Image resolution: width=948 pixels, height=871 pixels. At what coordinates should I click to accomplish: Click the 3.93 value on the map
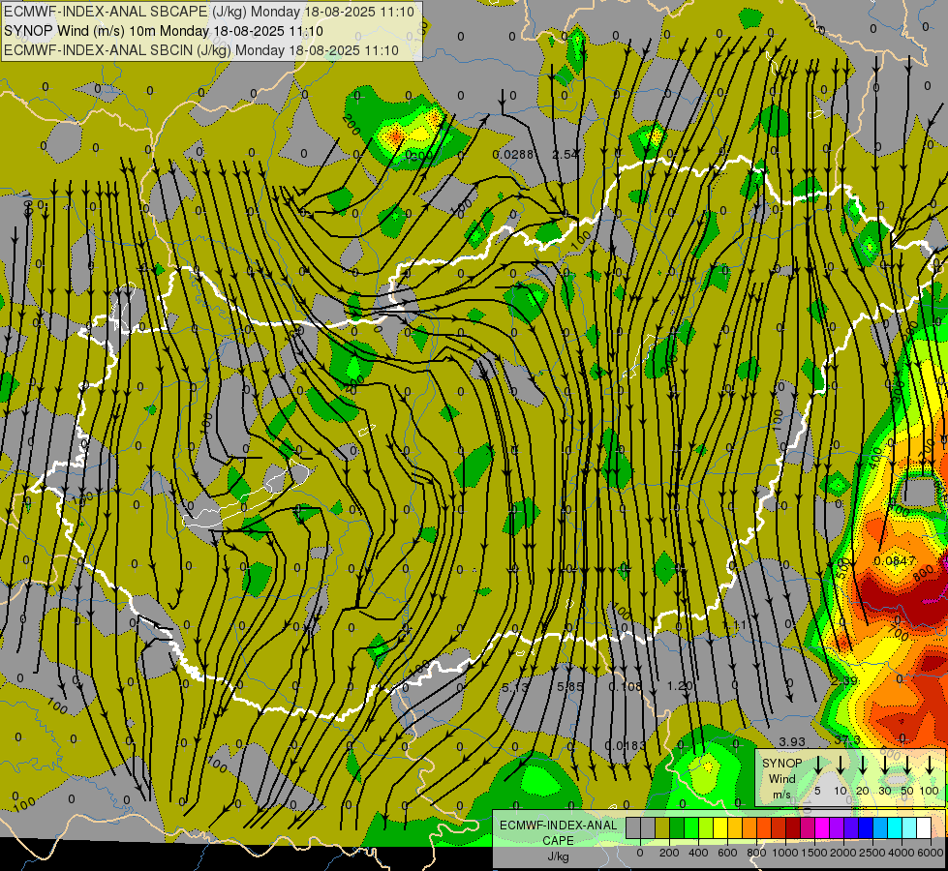tap(792, 741)
